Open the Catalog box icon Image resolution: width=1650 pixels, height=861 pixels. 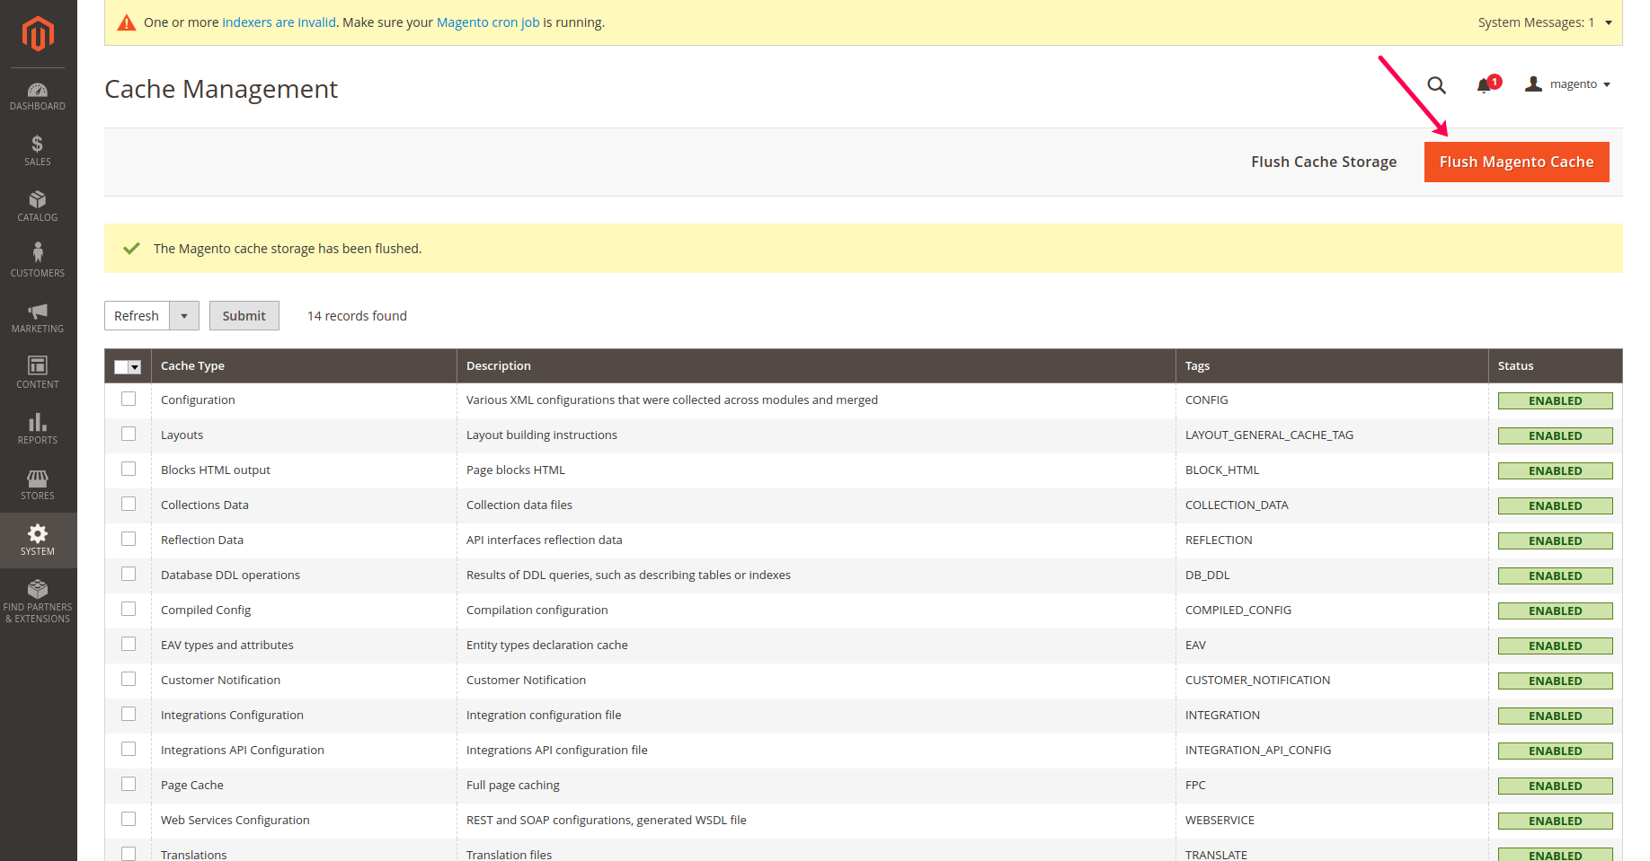pos(38,199)
